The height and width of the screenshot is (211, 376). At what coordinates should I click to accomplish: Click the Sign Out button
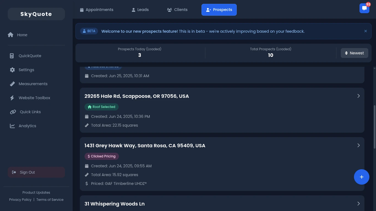[36, 172]
